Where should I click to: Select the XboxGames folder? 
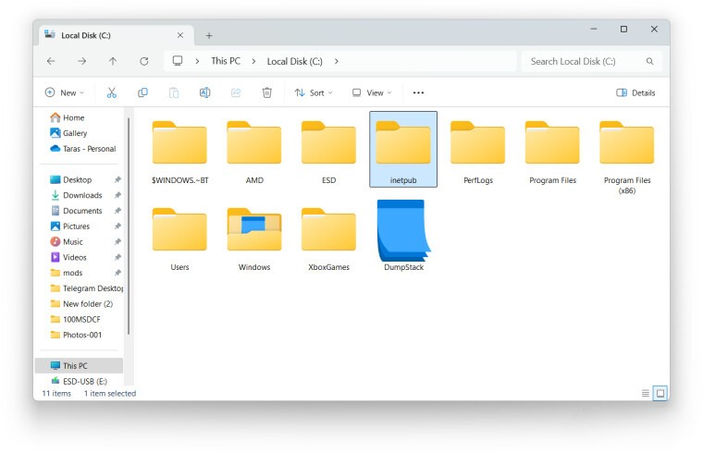(x=328, y=239)
